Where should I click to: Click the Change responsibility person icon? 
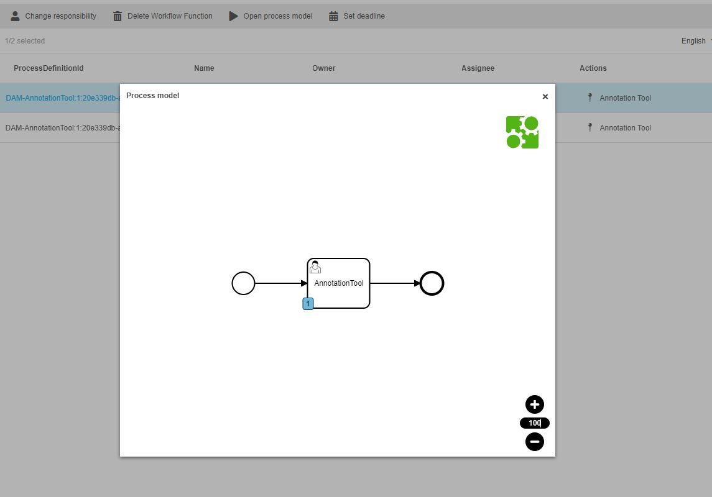point(15,16)
